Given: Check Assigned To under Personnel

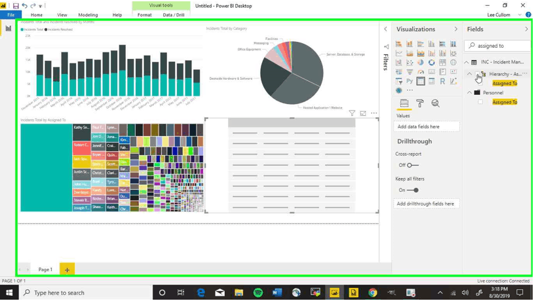Looking at the screenshot, I should (480, 102).
